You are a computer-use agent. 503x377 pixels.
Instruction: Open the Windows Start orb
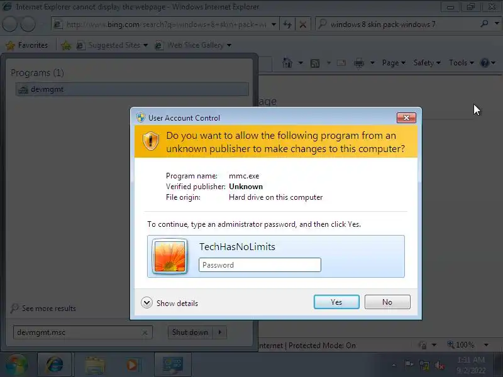[16, 365]
